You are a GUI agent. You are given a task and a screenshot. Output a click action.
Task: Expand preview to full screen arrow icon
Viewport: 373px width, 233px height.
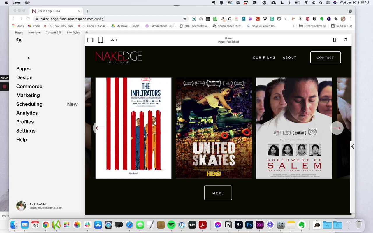[345, 40]
